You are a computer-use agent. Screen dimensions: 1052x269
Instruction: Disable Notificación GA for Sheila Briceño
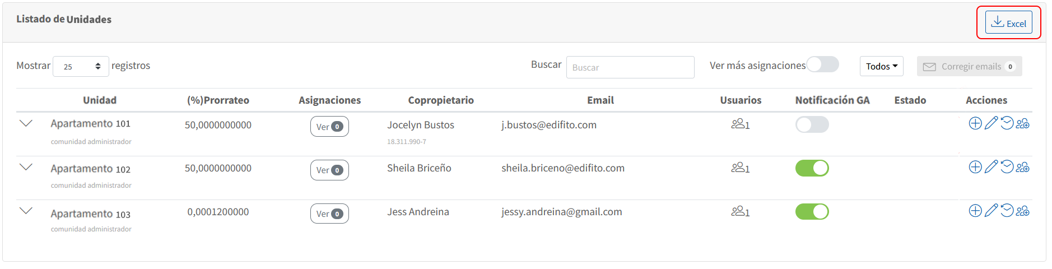[x=812, y=168]
